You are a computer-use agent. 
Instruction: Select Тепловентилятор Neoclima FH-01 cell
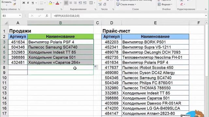(x=155, y=57)
